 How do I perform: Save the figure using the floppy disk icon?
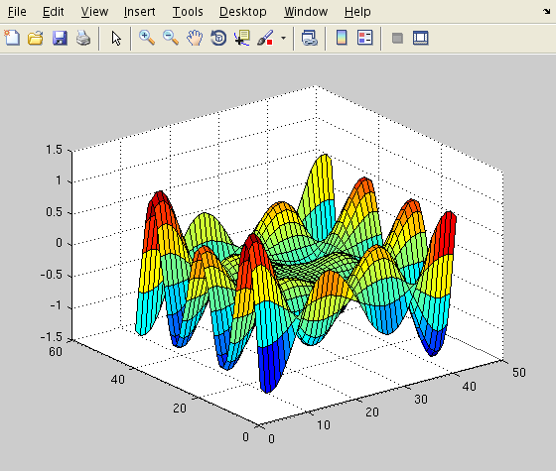(60, 38)
